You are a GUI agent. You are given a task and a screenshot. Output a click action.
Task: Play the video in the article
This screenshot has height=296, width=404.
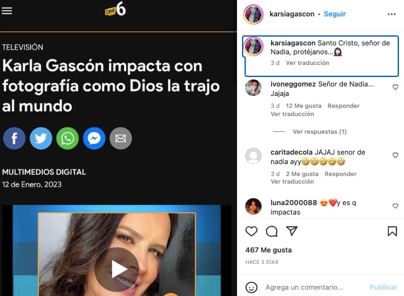coord(117,269)
